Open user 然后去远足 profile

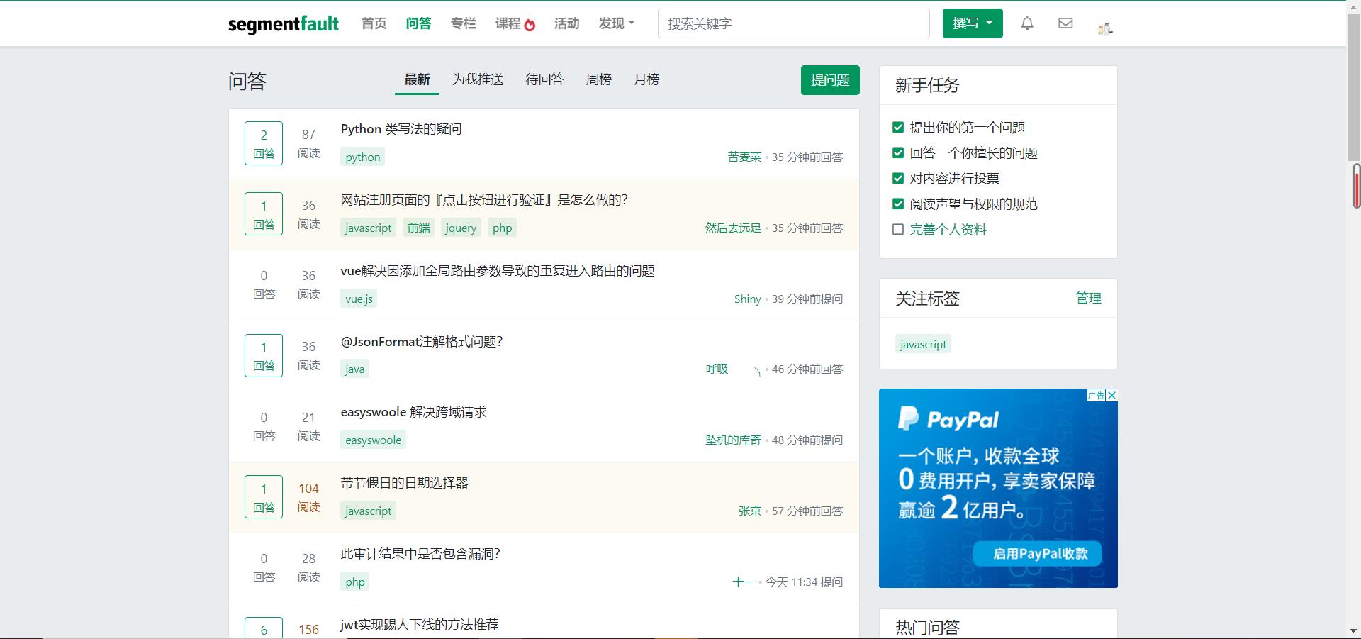click(x=733, y=228)
